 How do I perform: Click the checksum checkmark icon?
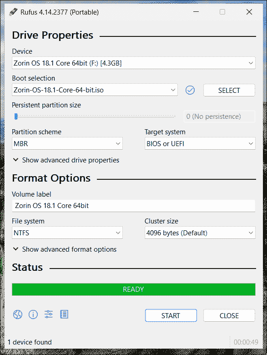190,90
